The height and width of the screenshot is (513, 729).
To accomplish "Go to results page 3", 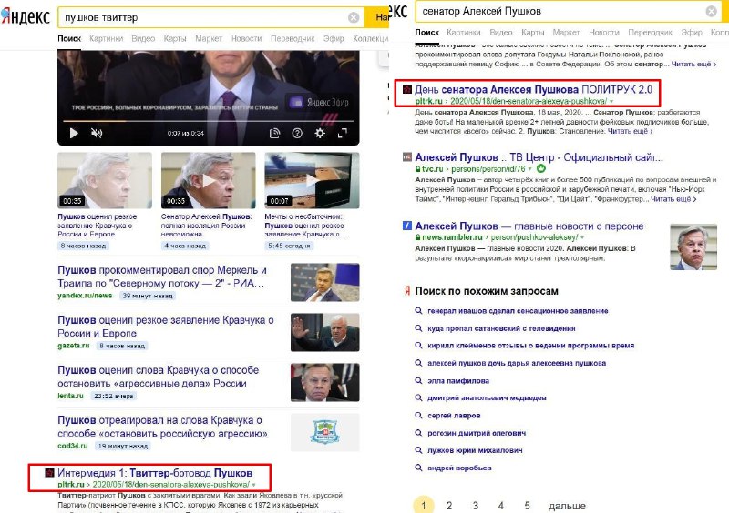I will coord(475,506).
